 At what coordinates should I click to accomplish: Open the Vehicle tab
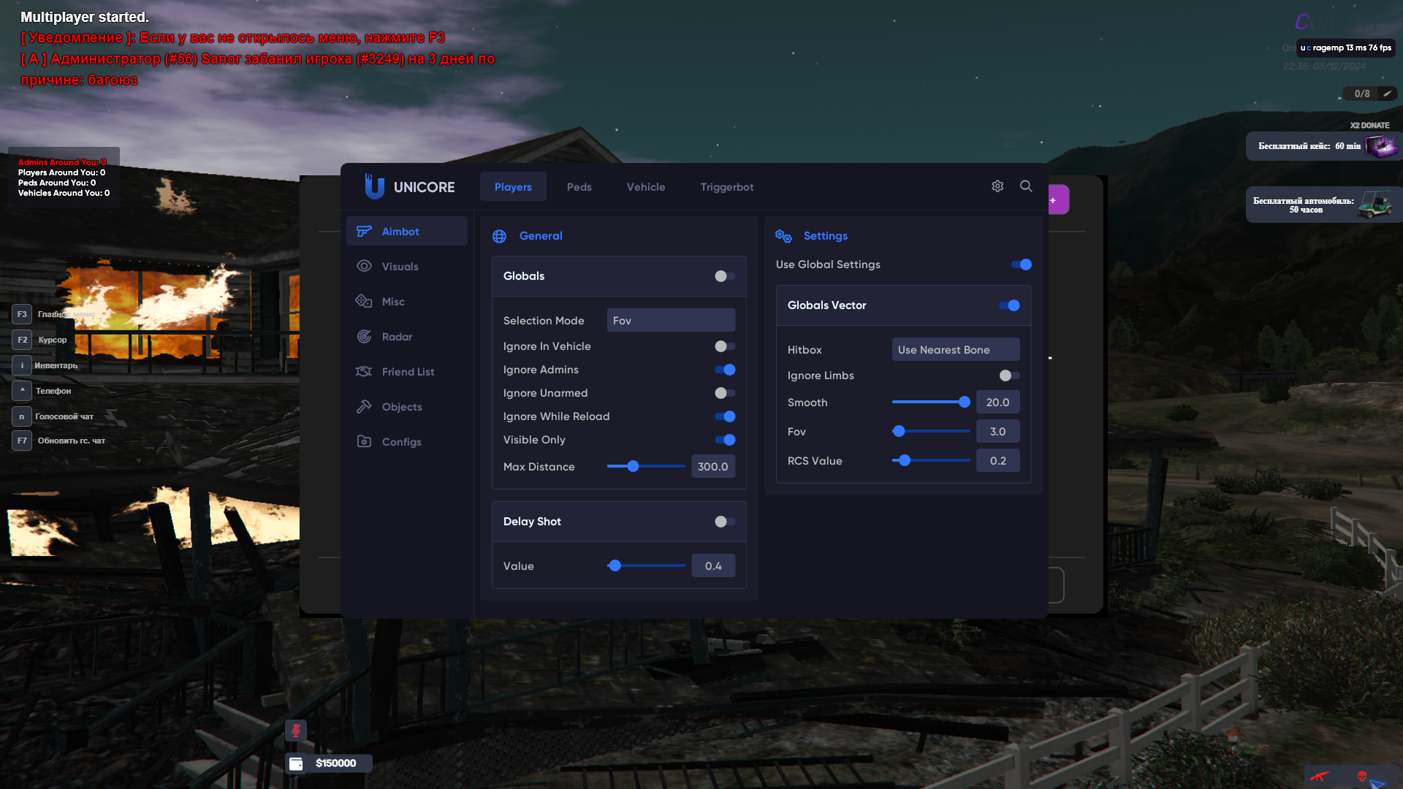(646, 186)
